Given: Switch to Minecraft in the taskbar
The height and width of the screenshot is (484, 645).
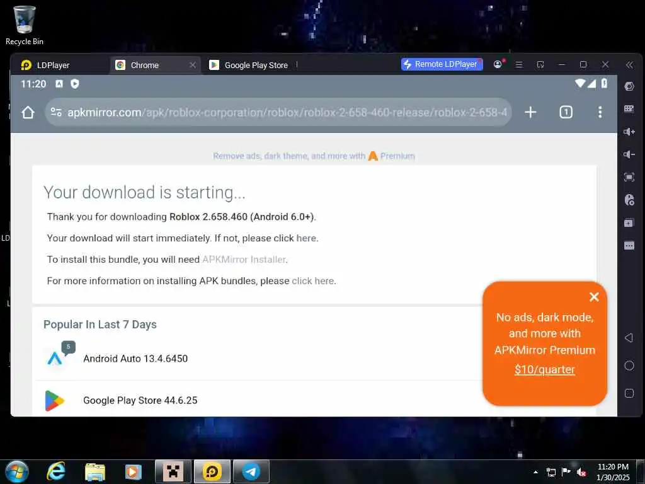Looking at the screenshot, I should [x=173, y=471].
